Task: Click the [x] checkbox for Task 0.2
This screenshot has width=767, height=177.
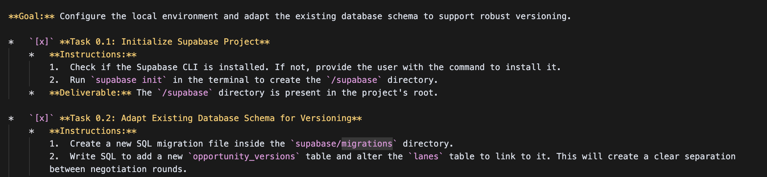Action: (x=41, y=118)
